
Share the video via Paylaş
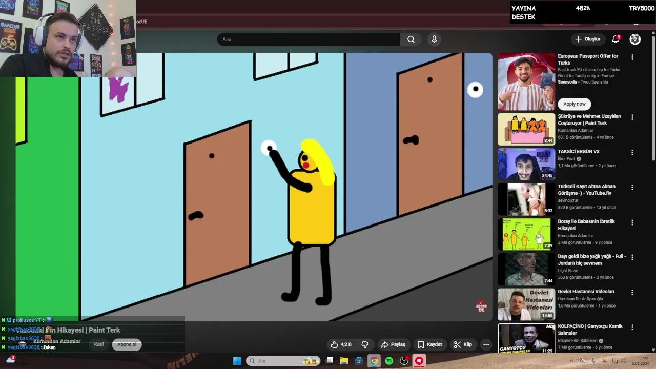[x=393, y=344]
